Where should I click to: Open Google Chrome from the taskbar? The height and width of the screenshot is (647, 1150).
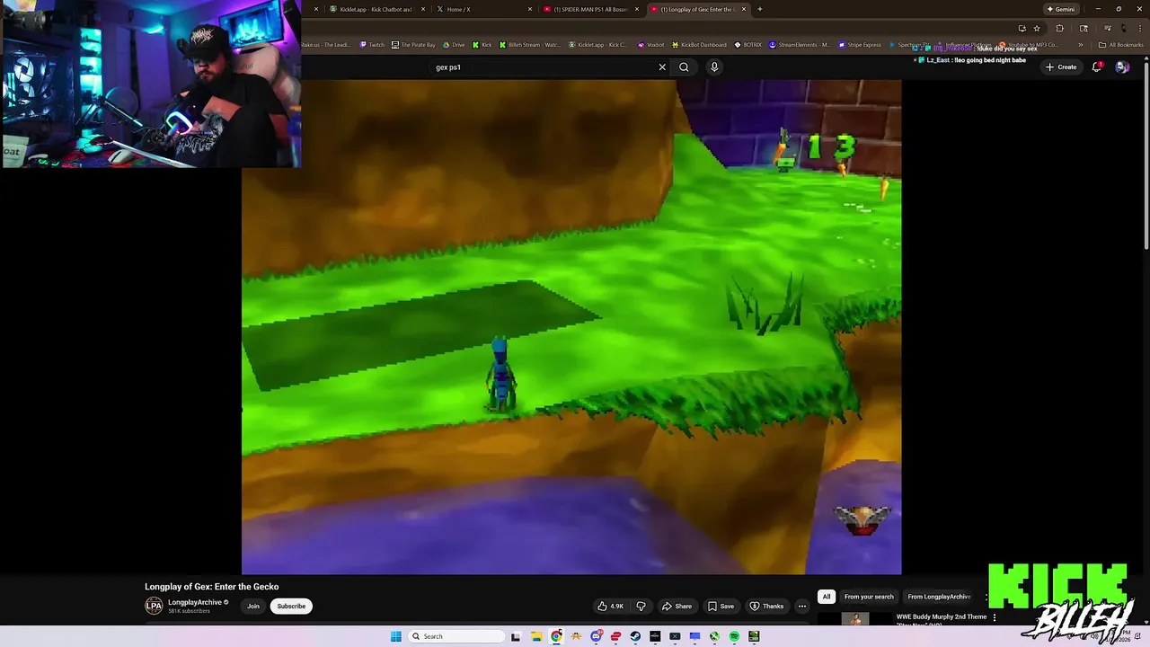click(x=556, y=636)
